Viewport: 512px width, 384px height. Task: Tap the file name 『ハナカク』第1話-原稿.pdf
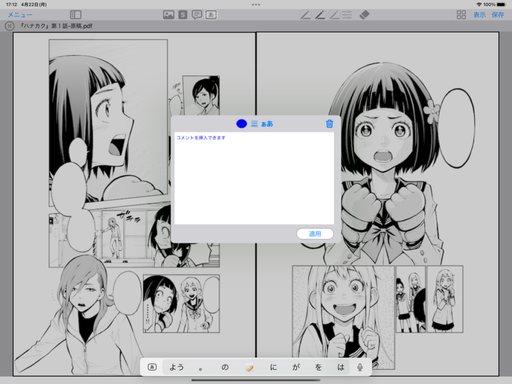[56, 26]
